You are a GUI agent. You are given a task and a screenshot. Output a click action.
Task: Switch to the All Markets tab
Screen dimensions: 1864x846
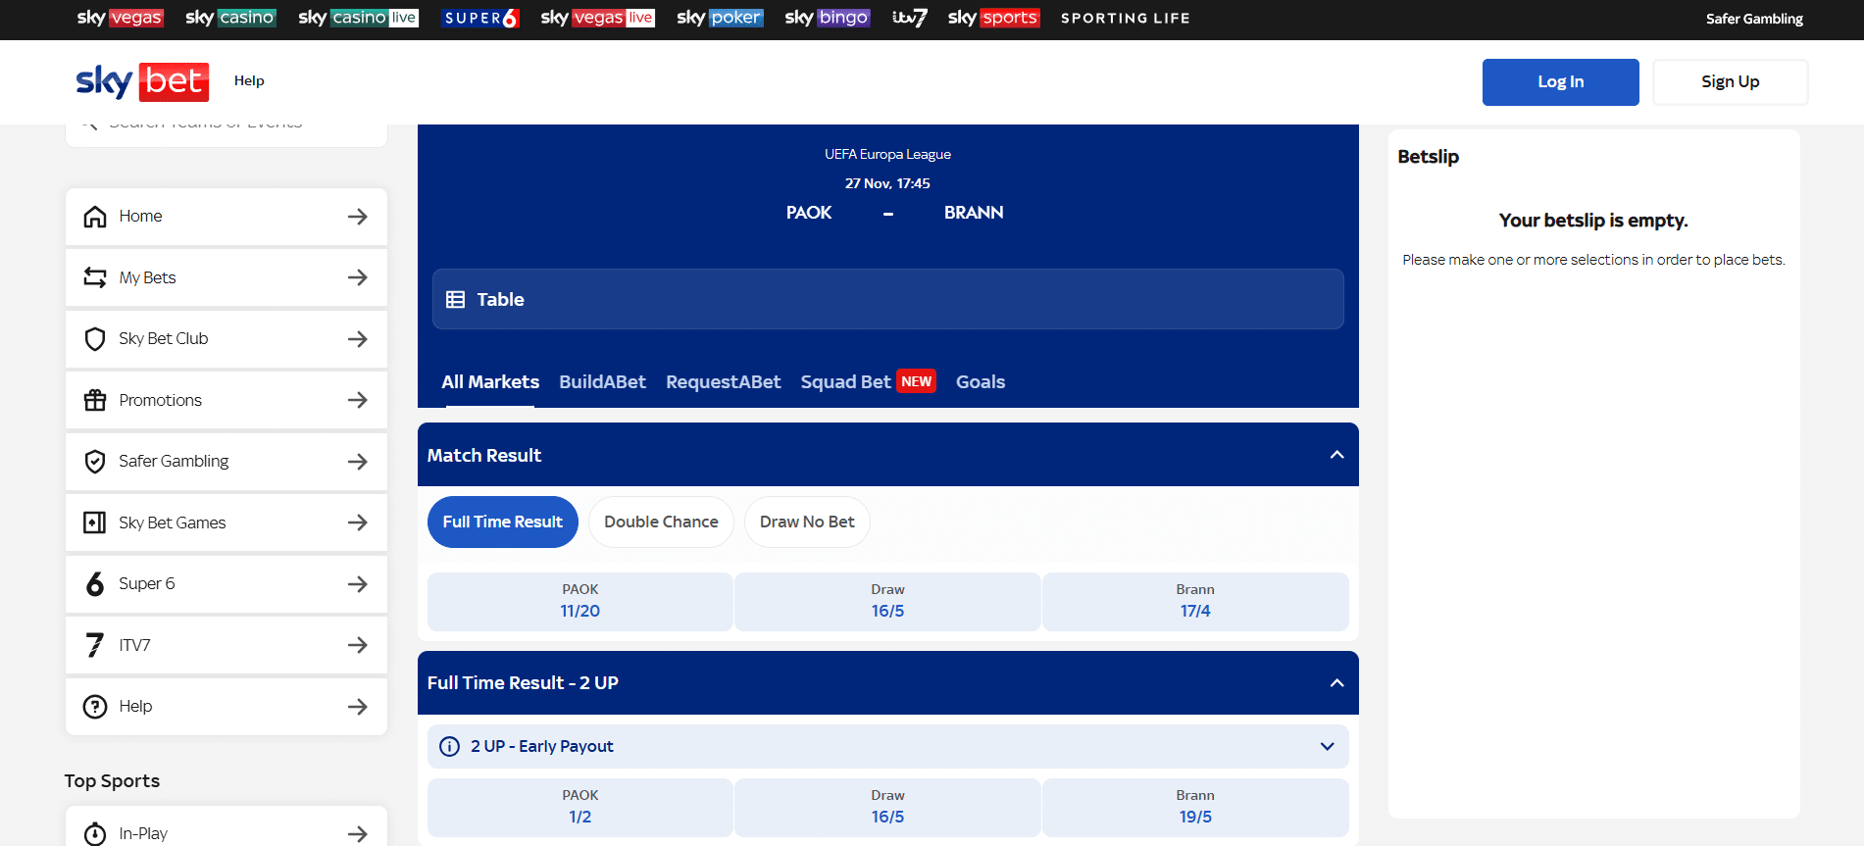coord(490,382)
